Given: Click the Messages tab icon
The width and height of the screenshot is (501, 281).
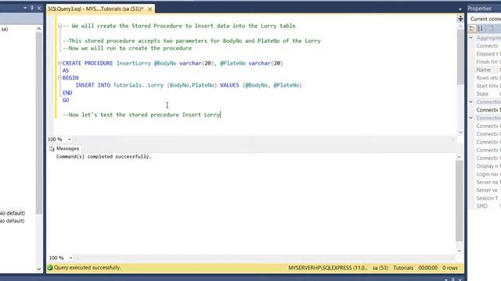Looking at the screenshot, I should (52, 148).
